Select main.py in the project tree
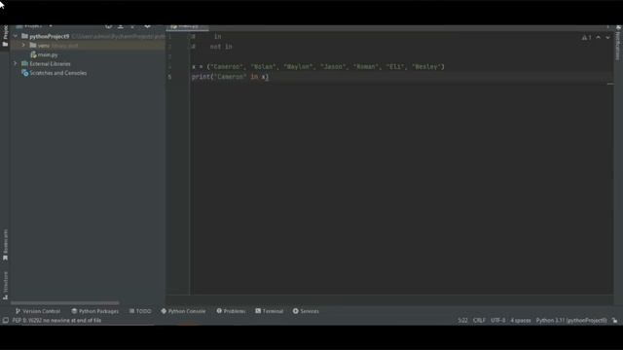The width and height of the screenshot is (623, 350). click(48, 54)
